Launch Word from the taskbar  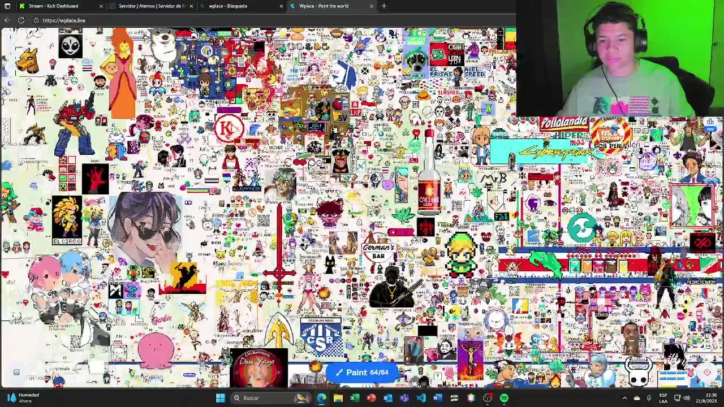(438, 398)
